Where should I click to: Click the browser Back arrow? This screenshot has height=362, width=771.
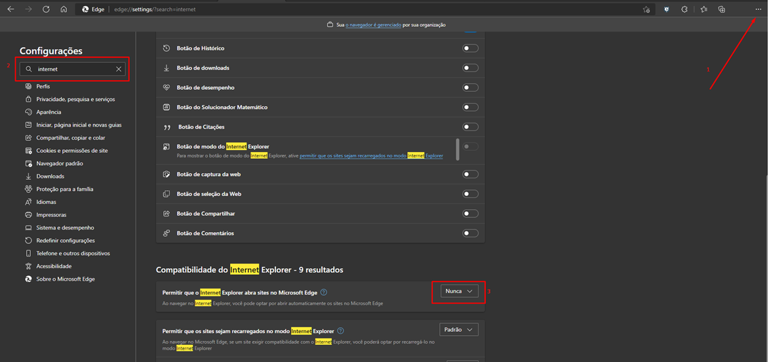tap(10, 9)
